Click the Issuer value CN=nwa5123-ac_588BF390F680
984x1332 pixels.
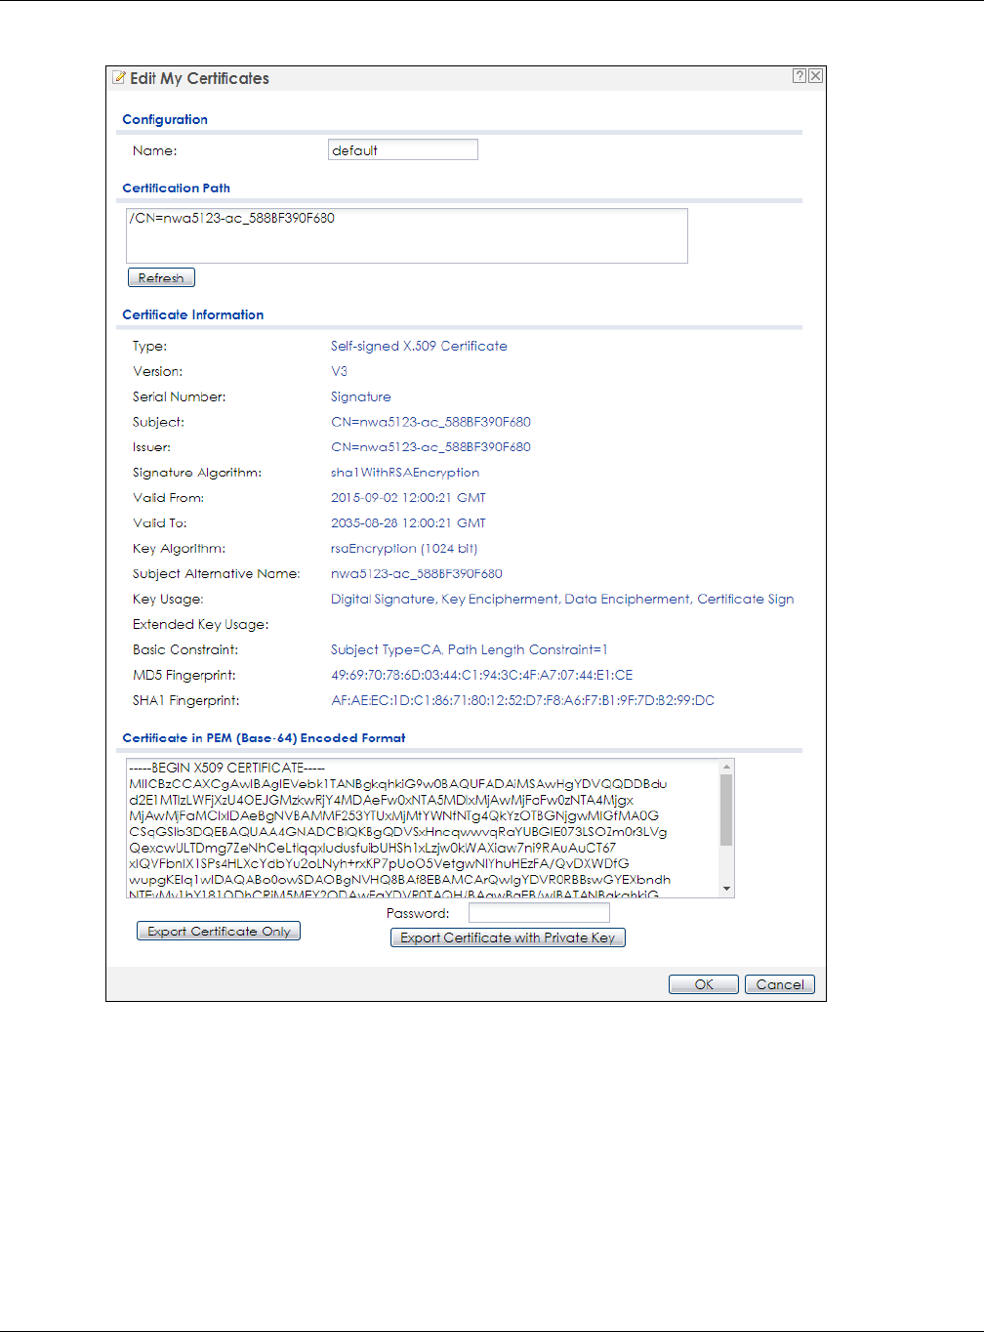coord(430,447)
